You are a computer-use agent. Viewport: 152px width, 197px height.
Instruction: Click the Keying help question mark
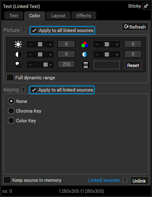coord(23,90)
